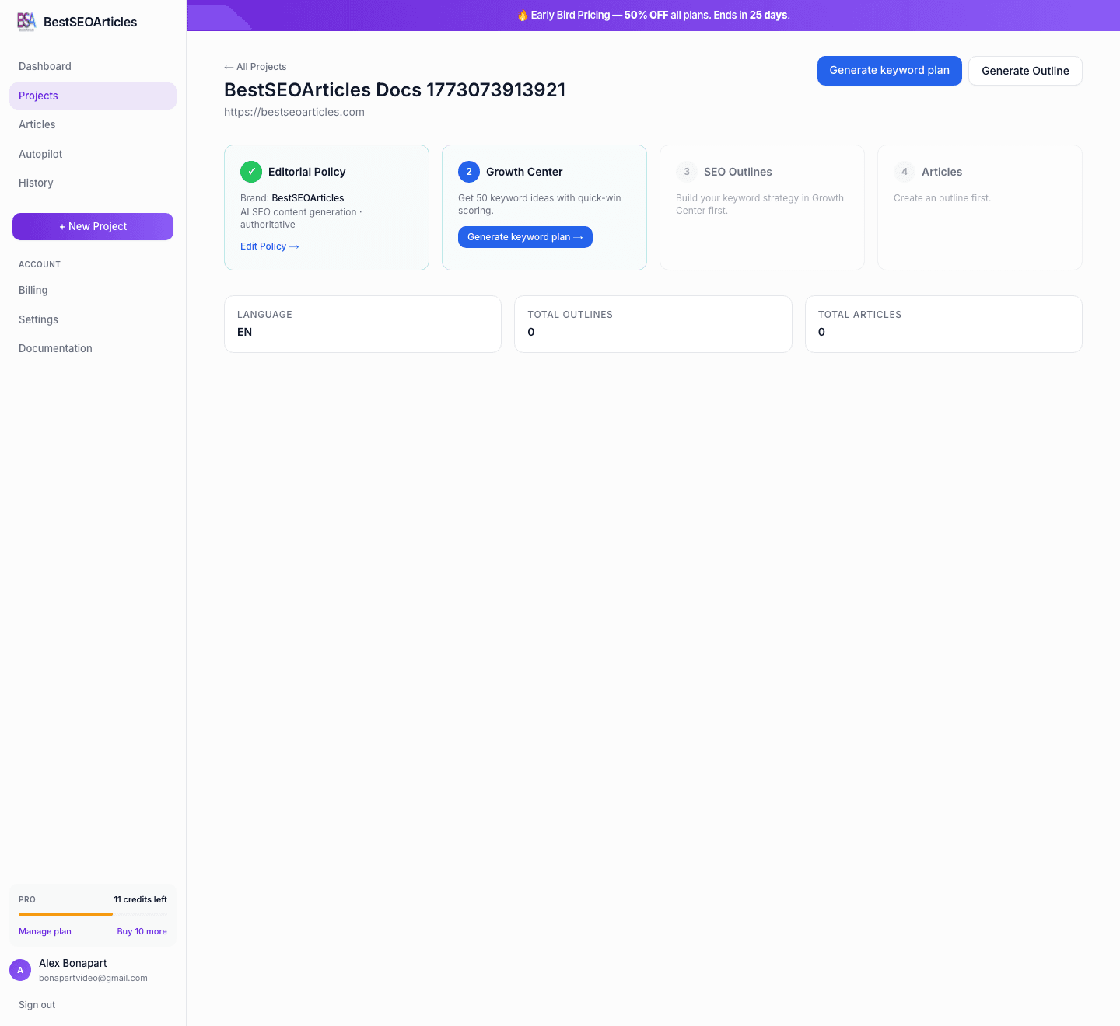Open Autopilot from the sidebar

[40, 154]
